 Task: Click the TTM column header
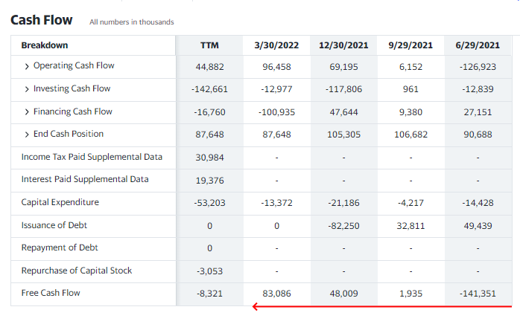pyautogui.click(x=209, y=46)
